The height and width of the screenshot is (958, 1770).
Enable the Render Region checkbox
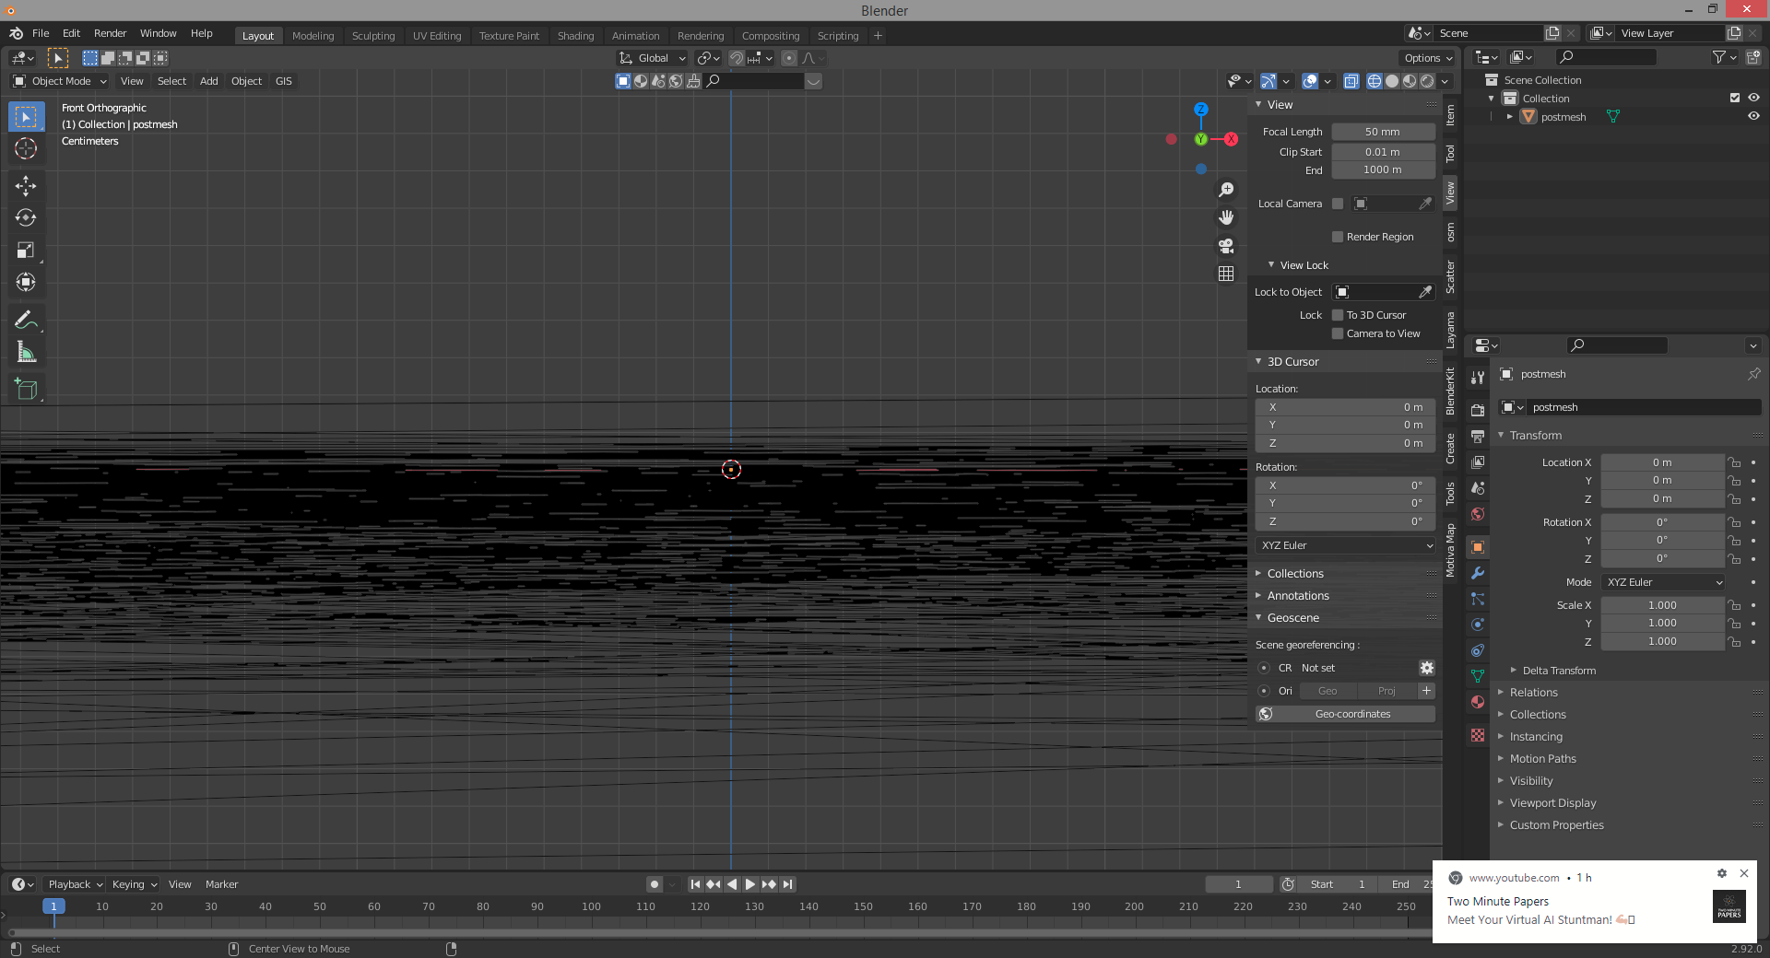pos(1339,237)
